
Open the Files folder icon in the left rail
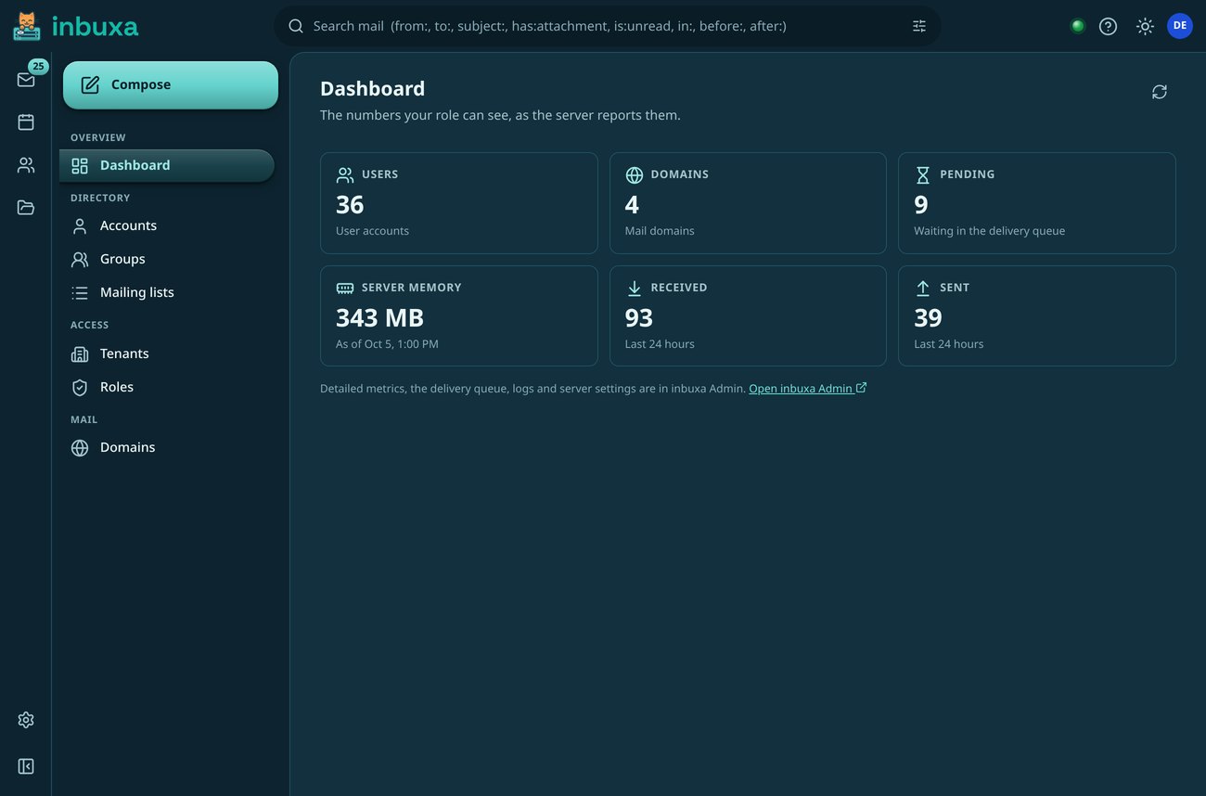click(26, 208)
